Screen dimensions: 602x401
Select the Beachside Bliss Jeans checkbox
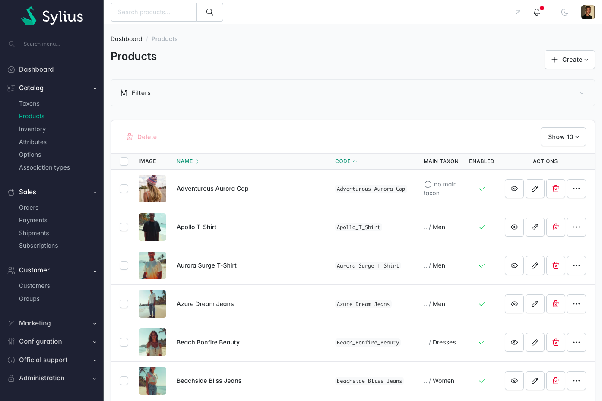pyautogui.click(x=124, y=381)
